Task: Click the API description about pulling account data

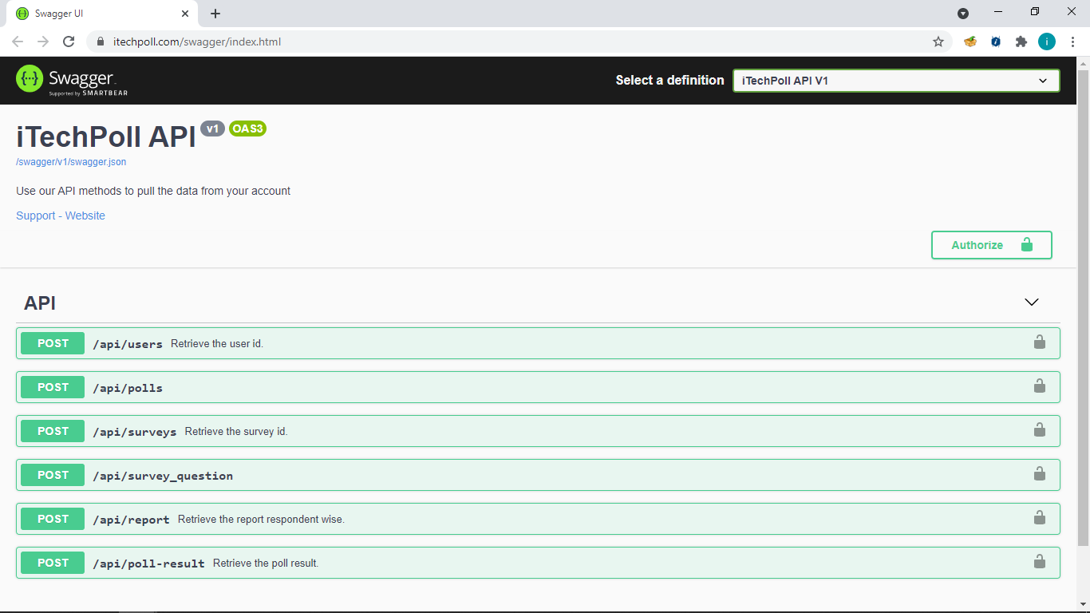Action: [x=153, y=191]
